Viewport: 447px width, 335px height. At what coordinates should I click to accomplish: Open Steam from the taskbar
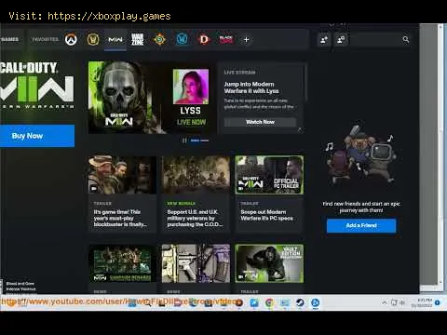point(300,302)
